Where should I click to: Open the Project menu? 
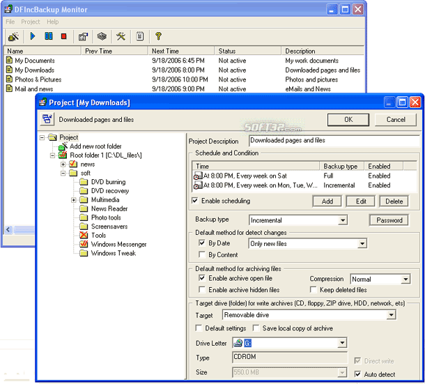[31, 22]
